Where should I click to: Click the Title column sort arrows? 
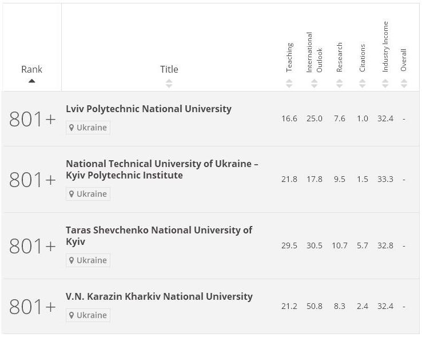169,84
